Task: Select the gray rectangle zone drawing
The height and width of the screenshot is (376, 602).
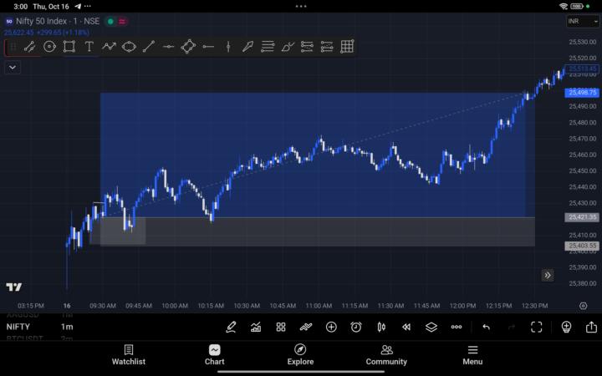Action: tap(318, 231)
